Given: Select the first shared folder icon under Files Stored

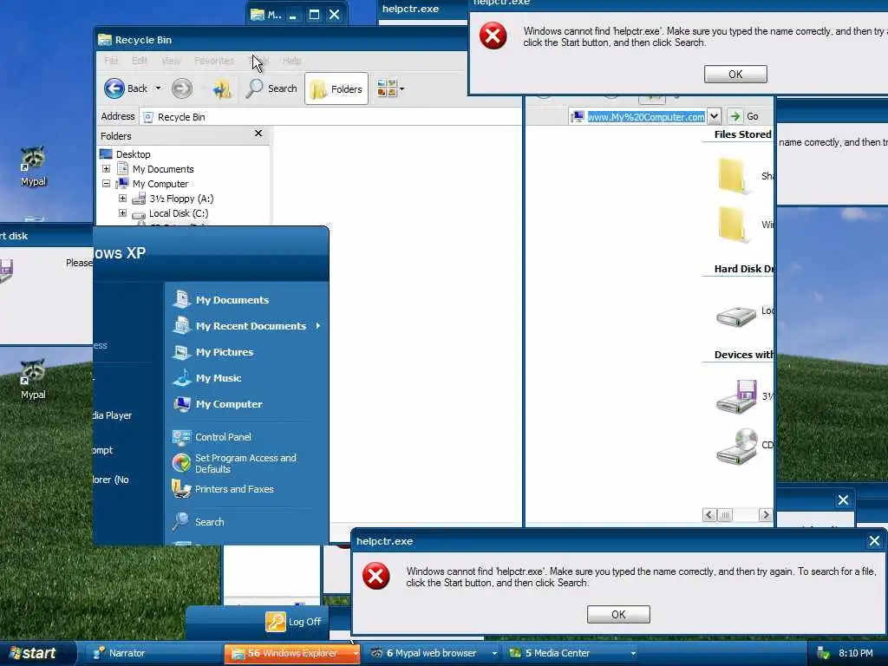Looking at the screenshot, I should pos(732,175).
